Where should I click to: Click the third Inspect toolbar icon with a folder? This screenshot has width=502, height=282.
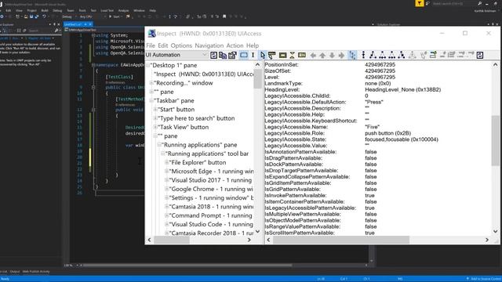(x=232, y=55)
